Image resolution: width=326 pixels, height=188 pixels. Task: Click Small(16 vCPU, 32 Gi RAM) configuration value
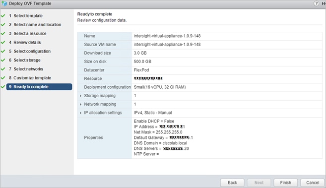tap(160, 87)
